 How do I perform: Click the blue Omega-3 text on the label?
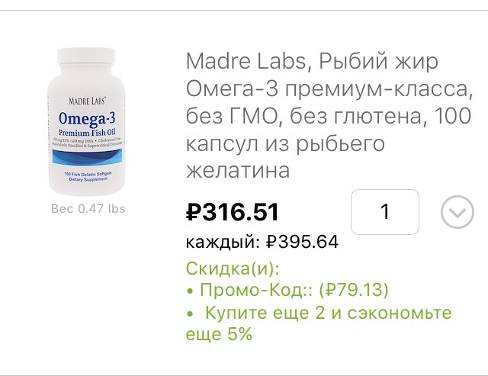tap(88, 117)
